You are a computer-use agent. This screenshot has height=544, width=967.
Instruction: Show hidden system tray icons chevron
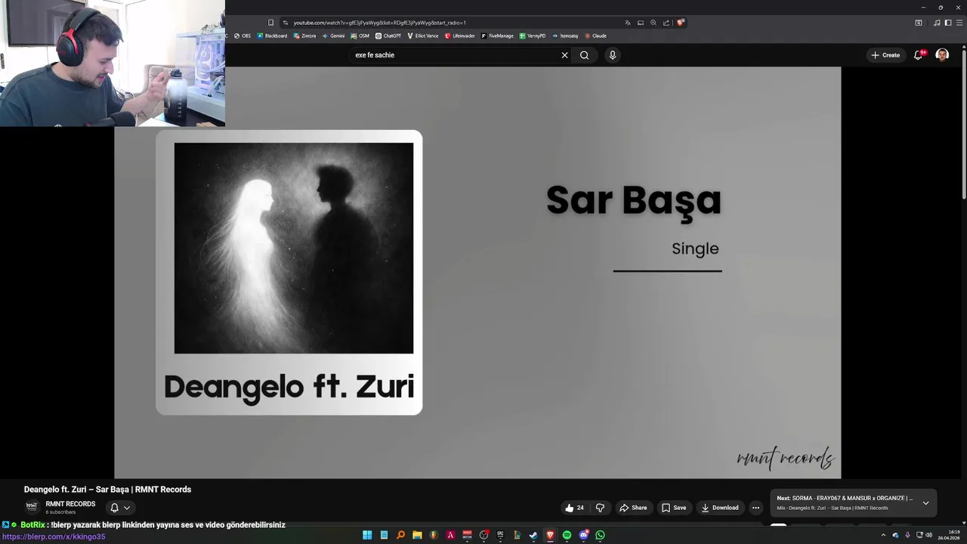[883, 535]
